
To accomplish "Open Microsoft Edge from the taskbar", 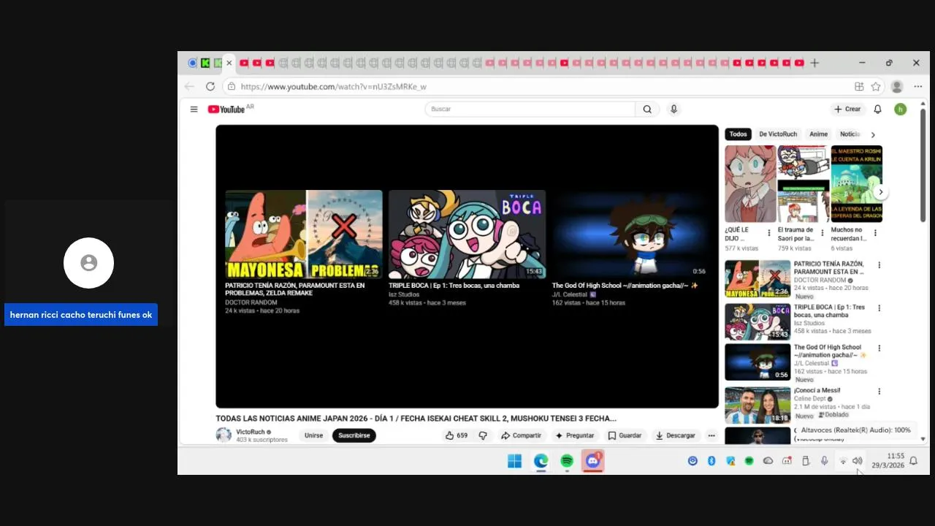I will tap(541, 461).
